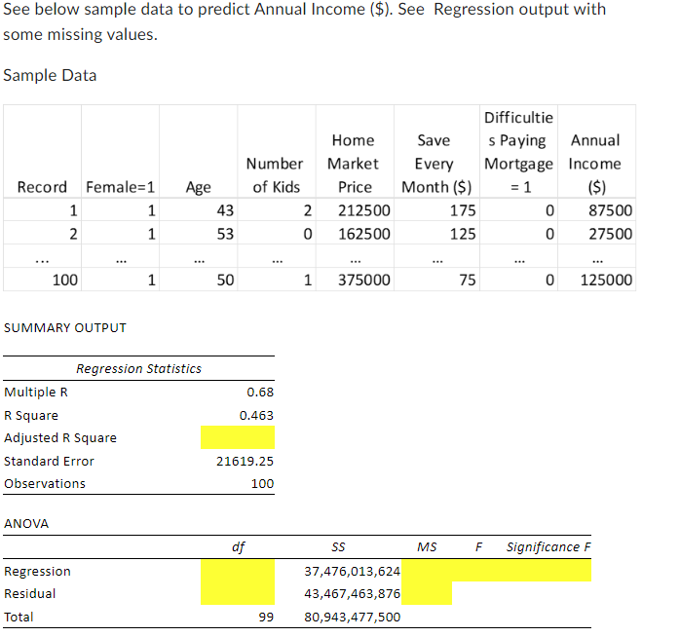The height and width of the screenshot is (637, 680).
Task: Click the Age value 43
Action: [225, 210]
